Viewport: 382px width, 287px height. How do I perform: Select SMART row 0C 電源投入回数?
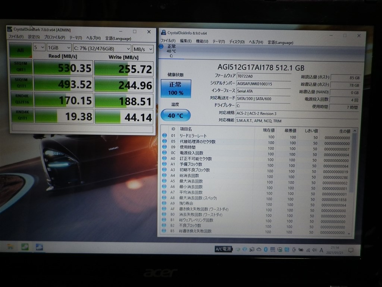click(x=256, y=153)
